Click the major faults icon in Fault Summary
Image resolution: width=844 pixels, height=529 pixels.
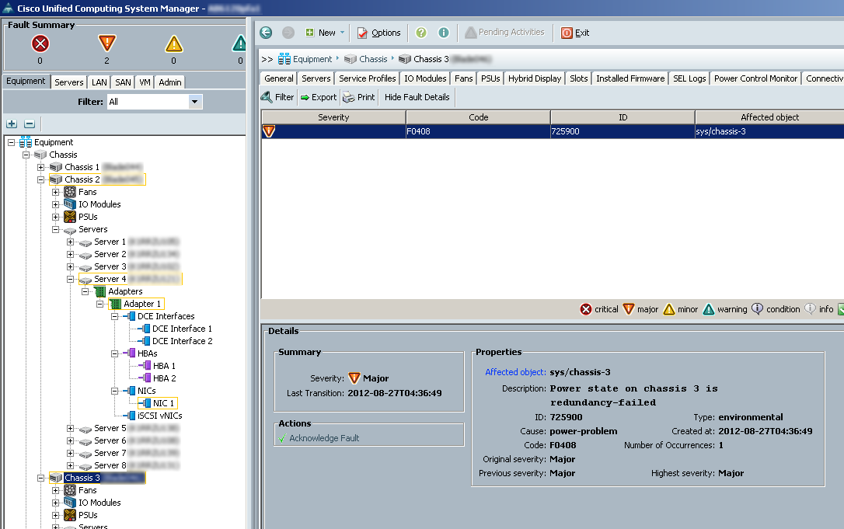click(106, 44)
